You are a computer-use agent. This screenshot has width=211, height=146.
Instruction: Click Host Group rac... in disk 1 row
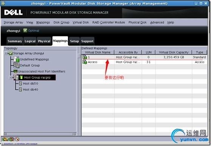click(x=128, y=57)
